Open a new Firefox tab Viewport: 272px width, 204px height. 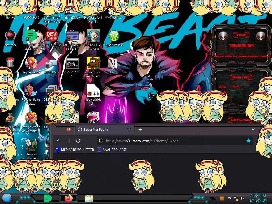click(140, 130)
